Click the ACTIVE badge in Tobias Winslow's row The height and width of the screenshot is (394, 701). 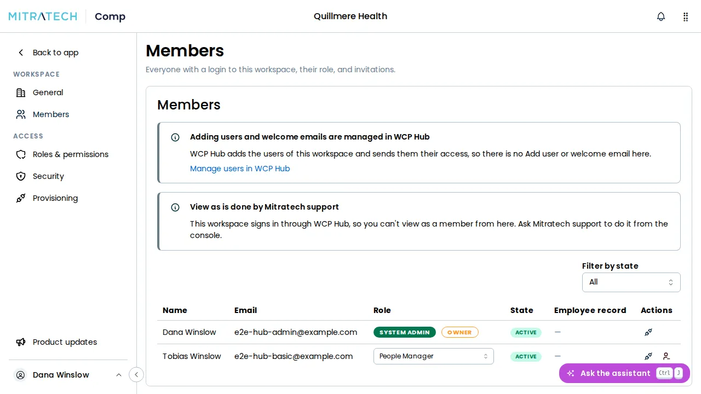tap(526, 356)
